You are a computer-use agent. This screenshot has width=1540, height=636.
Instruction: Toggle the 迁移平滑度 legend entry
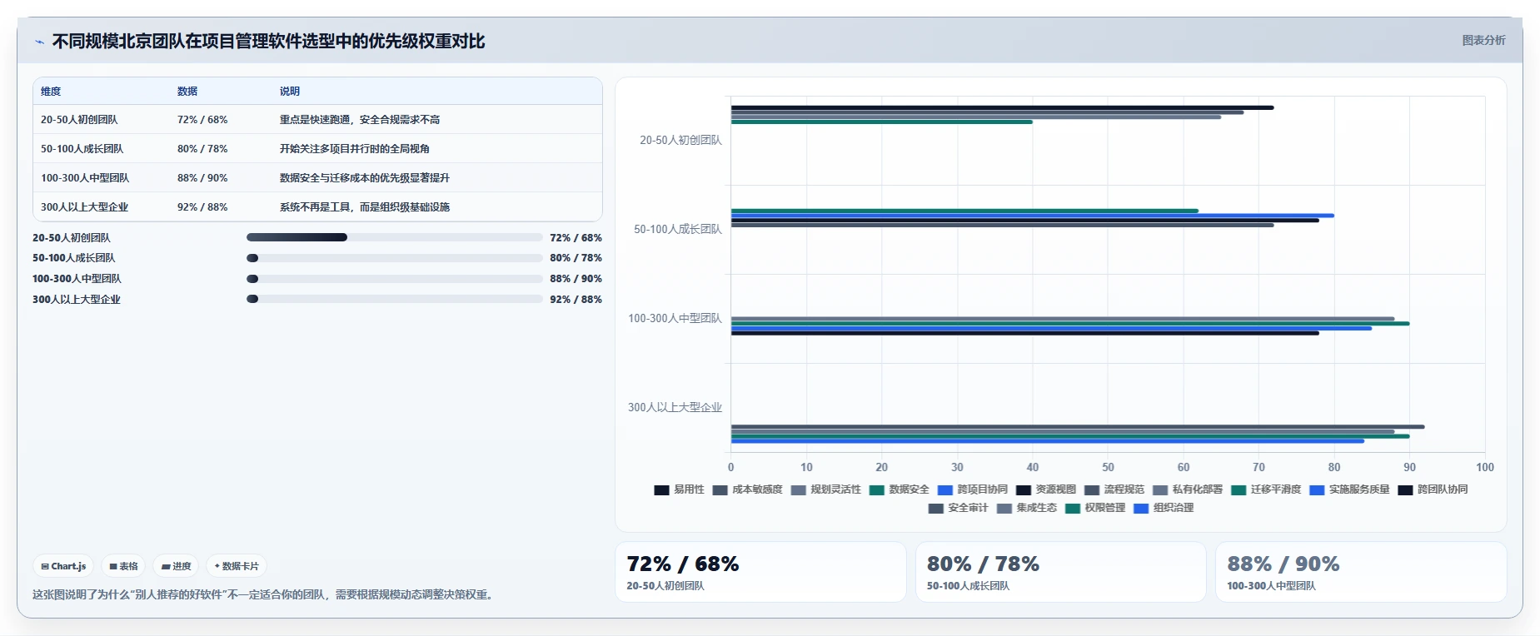(1265, 489)
